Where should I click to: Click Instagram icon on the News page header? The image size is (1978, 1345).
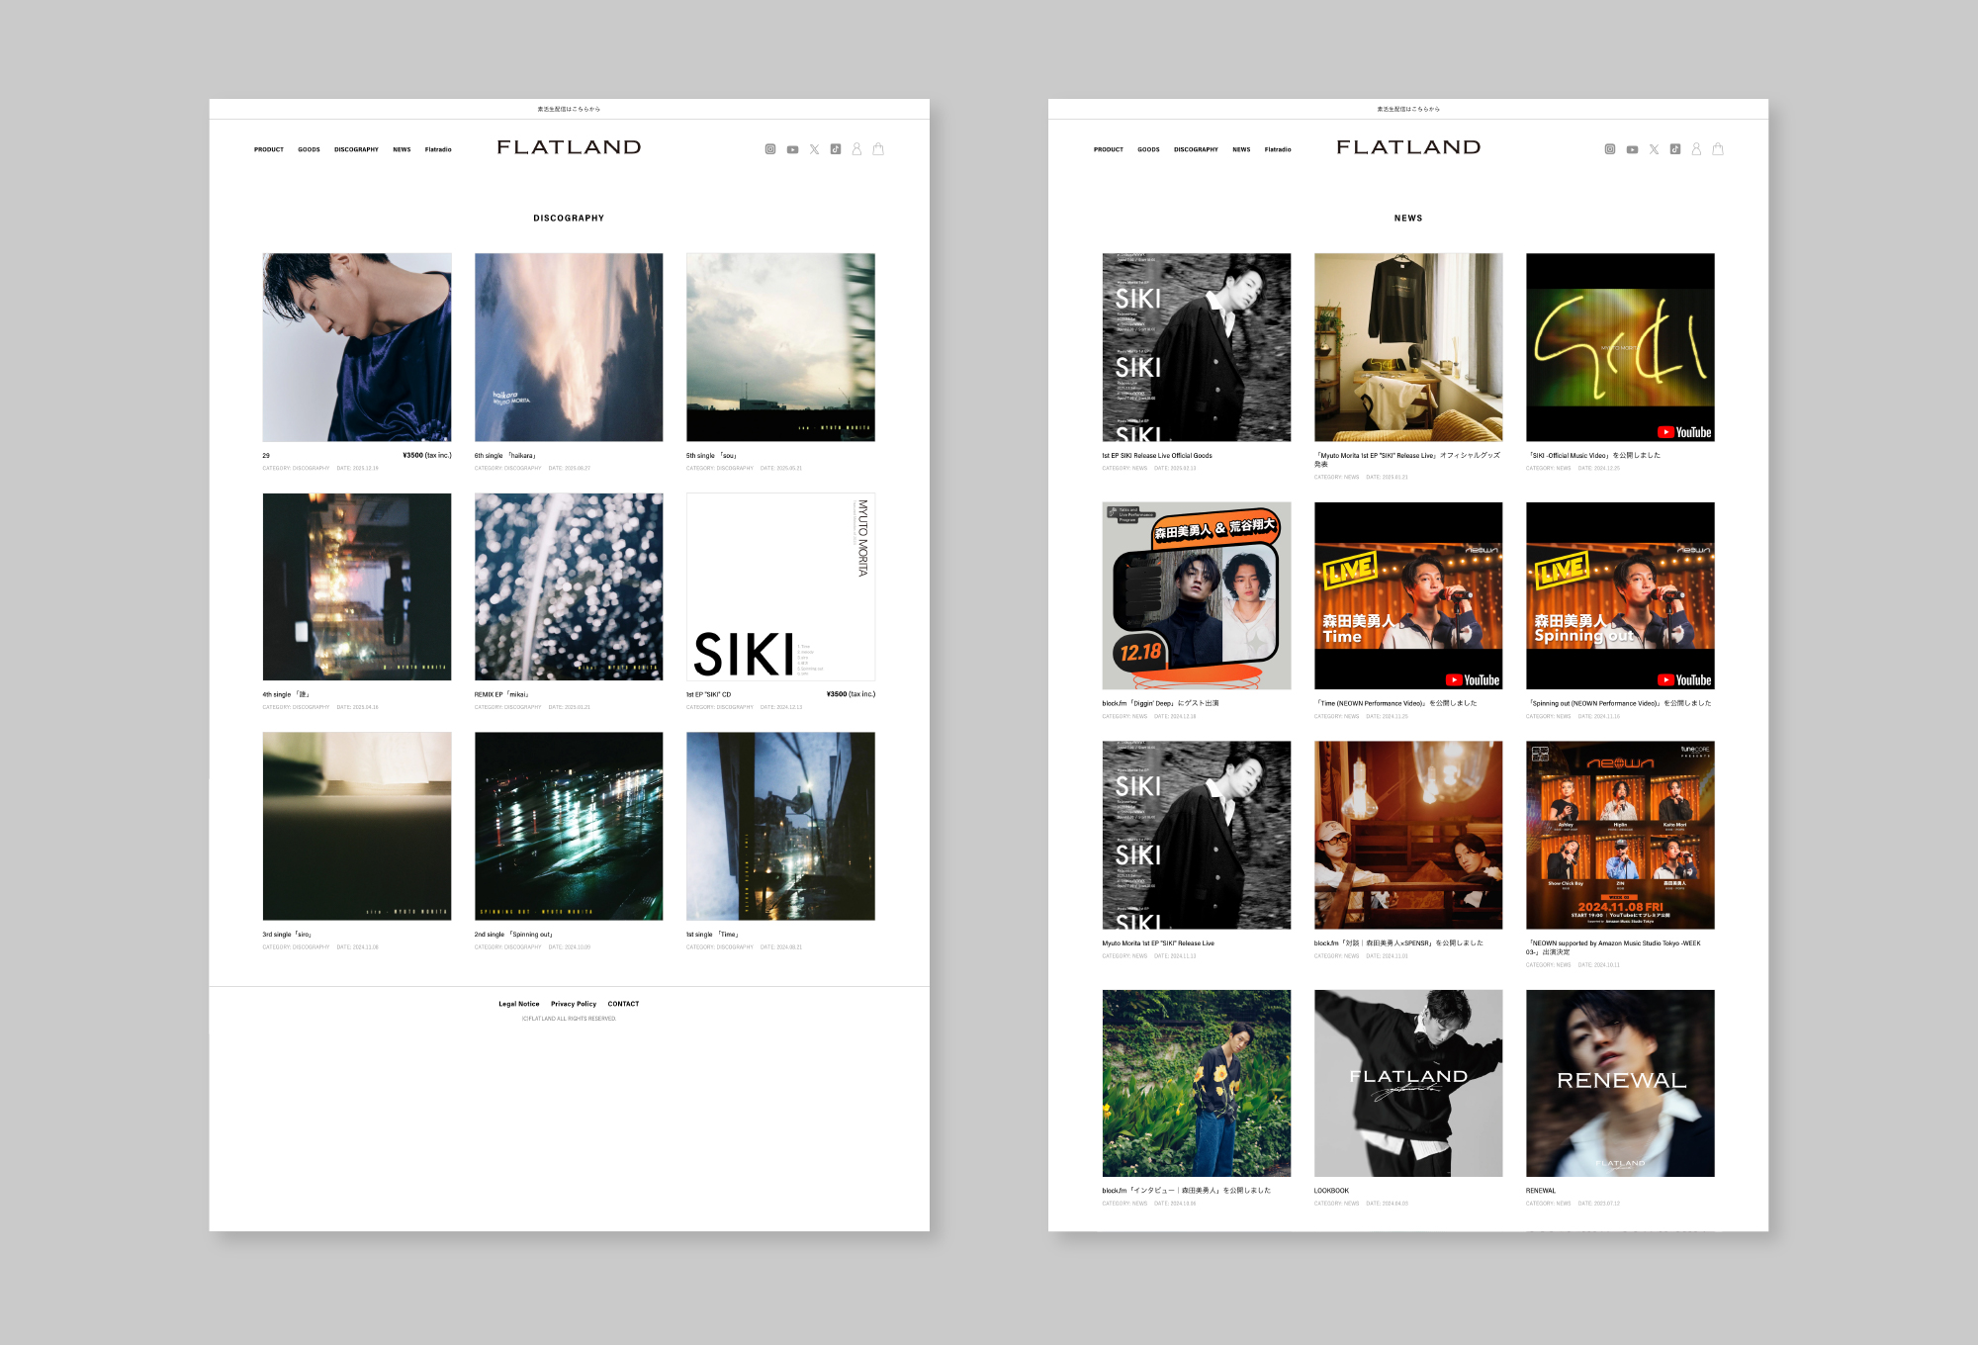(1610, 149)
